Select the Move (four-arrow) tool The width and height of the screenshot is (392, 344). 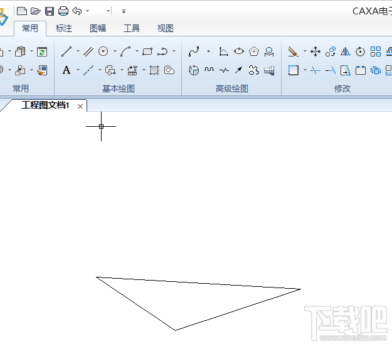click(x=315, y=51)
